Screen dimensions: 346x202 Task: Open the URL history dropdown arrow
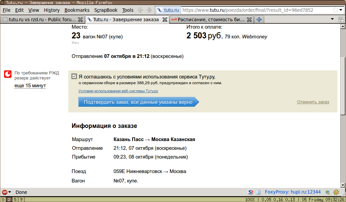pos(341,10)
